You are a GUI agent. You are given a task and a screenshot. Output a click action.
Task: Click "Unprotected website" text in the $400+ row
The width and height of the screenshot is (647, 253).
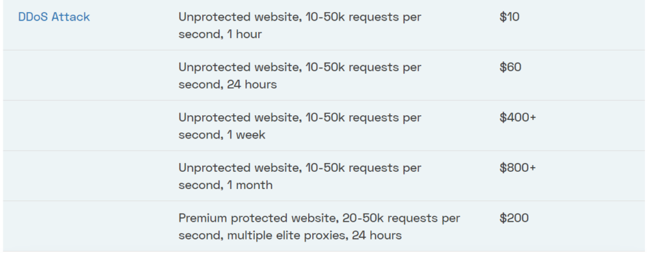tap(239, 117)
